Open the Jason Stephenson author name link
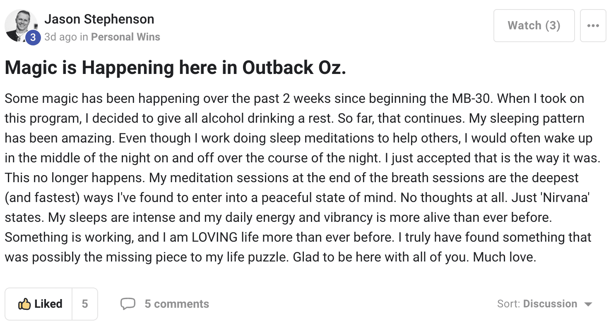The height and width of the screenshot is (328, 611). [99, 19]
